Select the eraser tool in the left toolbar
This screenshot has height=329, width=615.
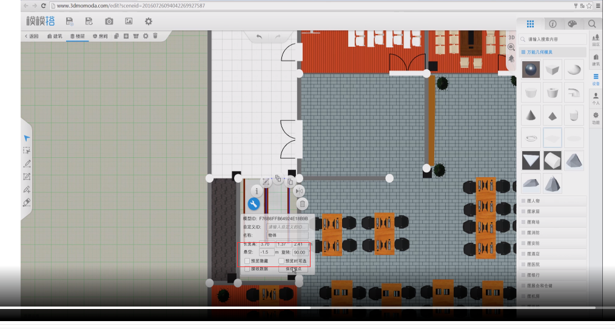pyautogui.click(x=27, y=203)
